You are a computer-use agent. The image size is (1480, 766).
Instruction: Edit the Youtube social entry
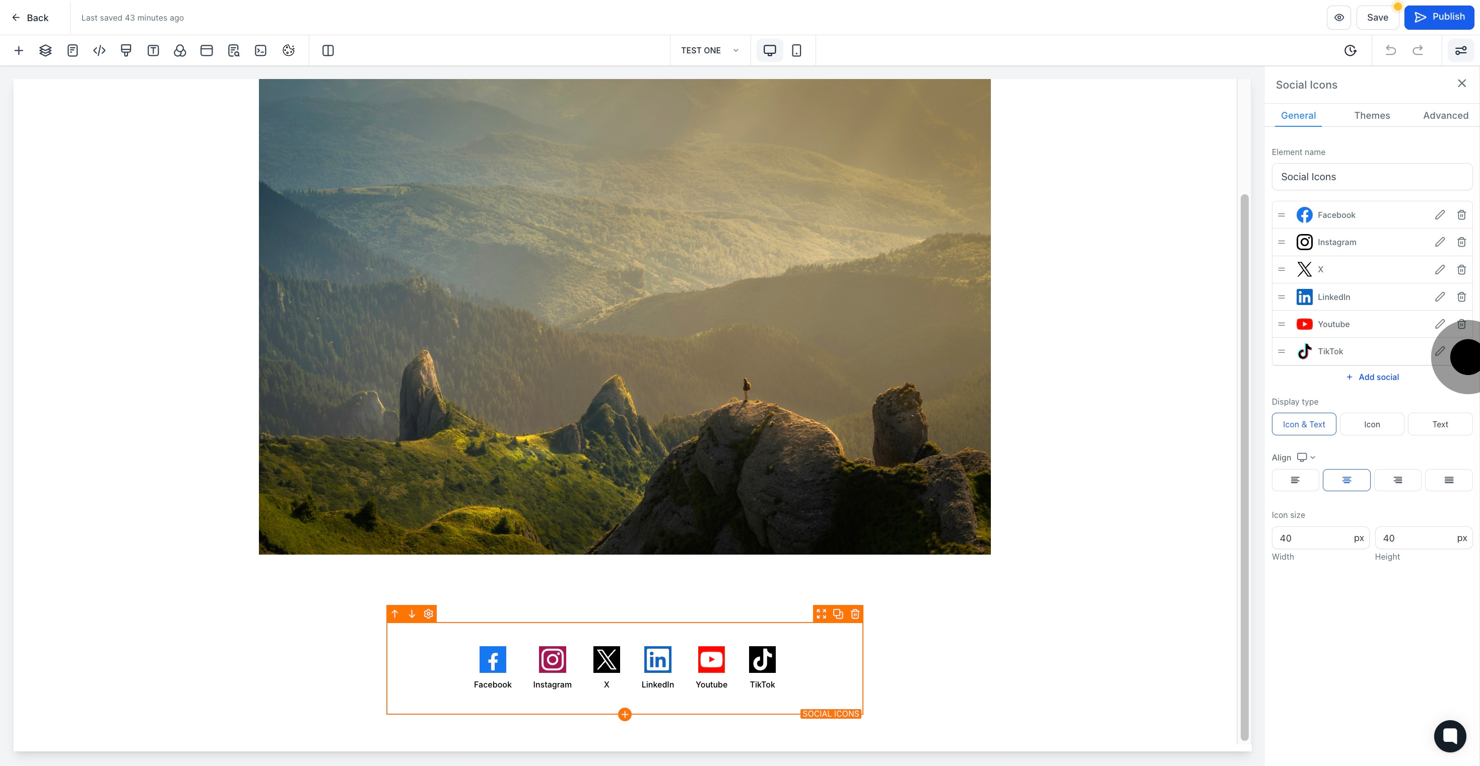click(1440, 324)
